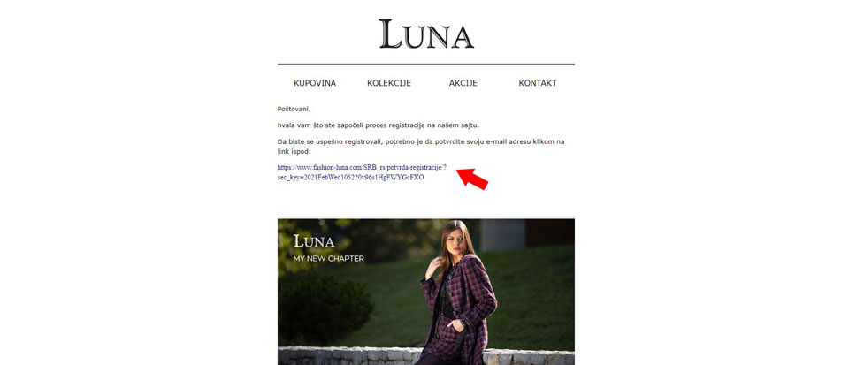Image resolution: width=849 pixels, height=365 pixels.
Task: Click the white LUNA logo in banner
Action: pos(313,241)
